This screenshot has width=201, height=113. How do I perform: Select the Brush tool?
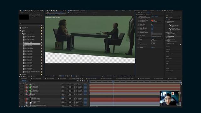click(47, 11)
